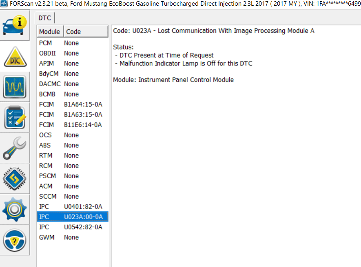361x267 pixels.
Task: Select the highlighted IPC U023A:00-0A row
Action: [73, 217]
